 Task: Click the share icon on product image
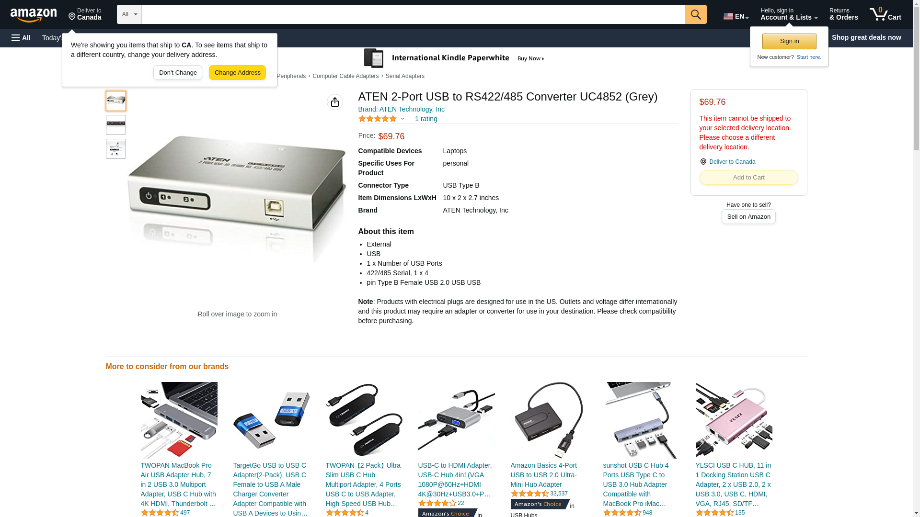pyautogui.click(x=335, y=102)
